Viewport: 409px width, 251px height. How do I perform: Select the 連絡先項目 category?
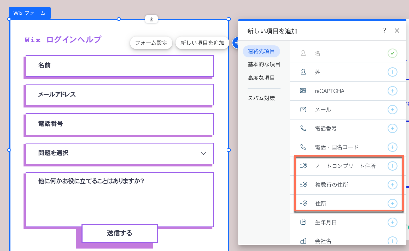261,51
